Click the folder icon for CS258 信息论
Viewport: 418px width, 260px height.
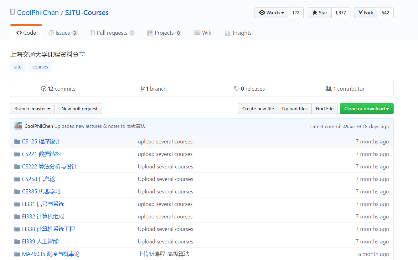17,179
